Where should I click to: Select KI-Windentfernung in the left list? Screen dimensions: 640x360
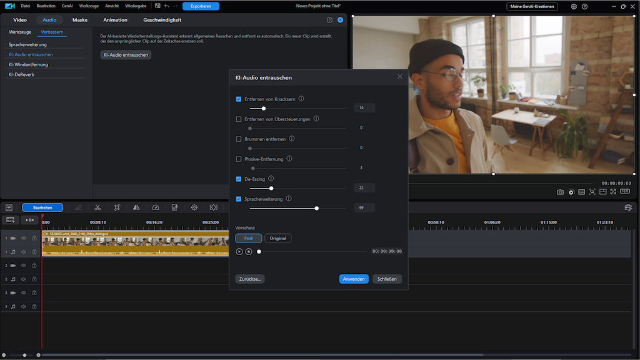[28, 64]
